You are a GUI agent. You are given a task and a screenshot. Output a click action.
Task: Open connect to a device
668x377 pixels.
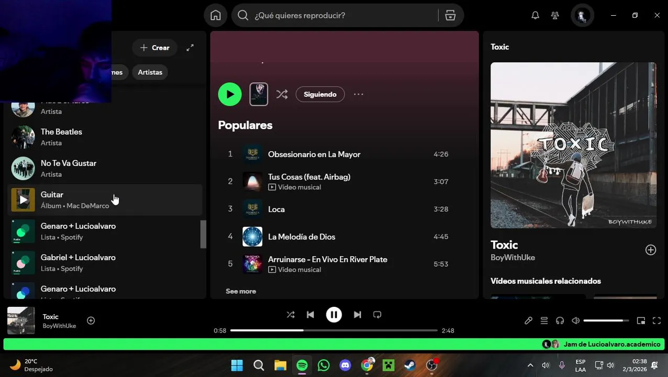click(x=560, y=320)
